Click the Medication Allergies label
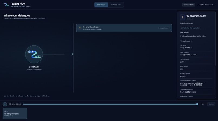The width and height of the screenshot is (218, 121). tap(186, 97)
